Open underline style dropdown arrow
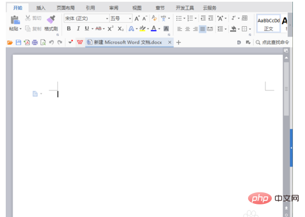 tap(92, 29)
